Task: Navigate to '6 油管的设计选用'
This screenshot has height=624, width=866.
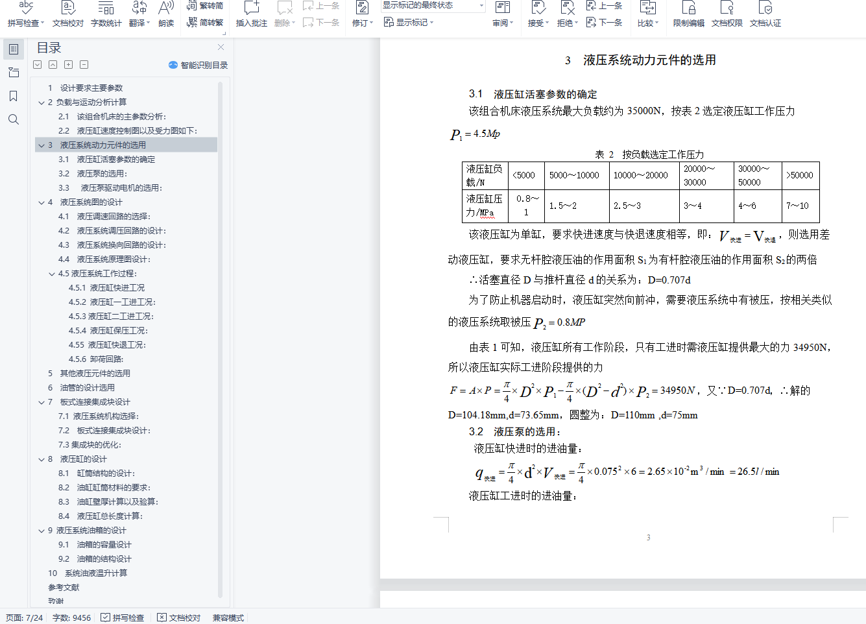Action: [x=81, y=388]
